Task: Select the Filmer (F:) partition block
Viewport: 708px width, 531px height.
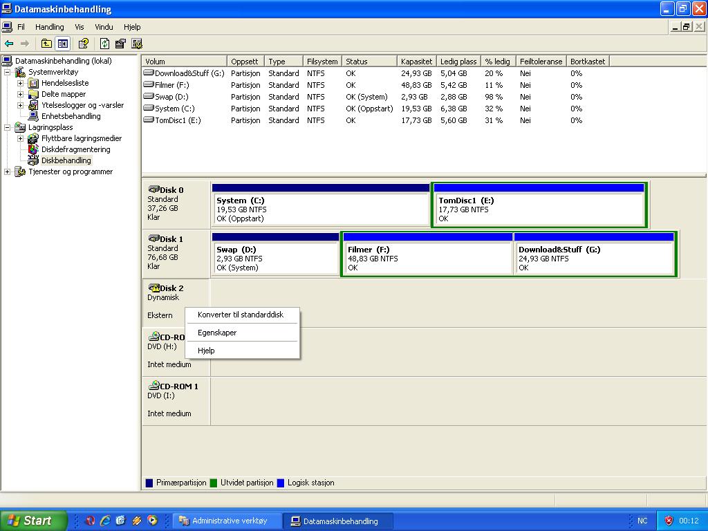Action: click(427, 258)
